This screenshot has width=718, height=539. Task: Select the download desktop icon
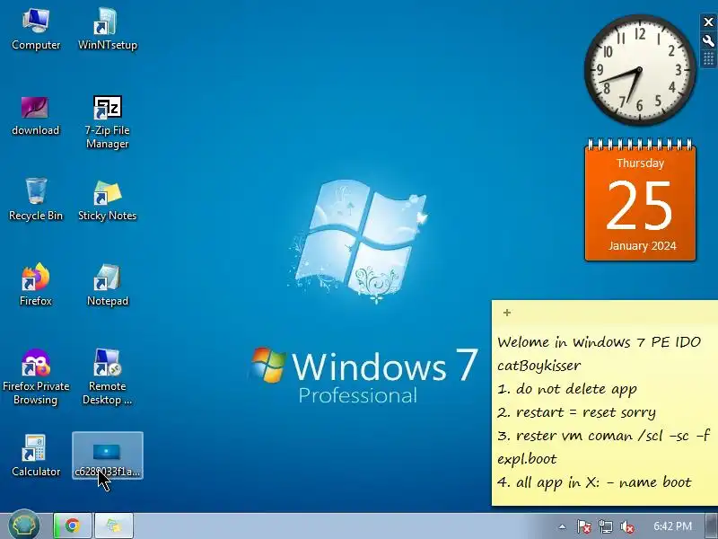36,115
